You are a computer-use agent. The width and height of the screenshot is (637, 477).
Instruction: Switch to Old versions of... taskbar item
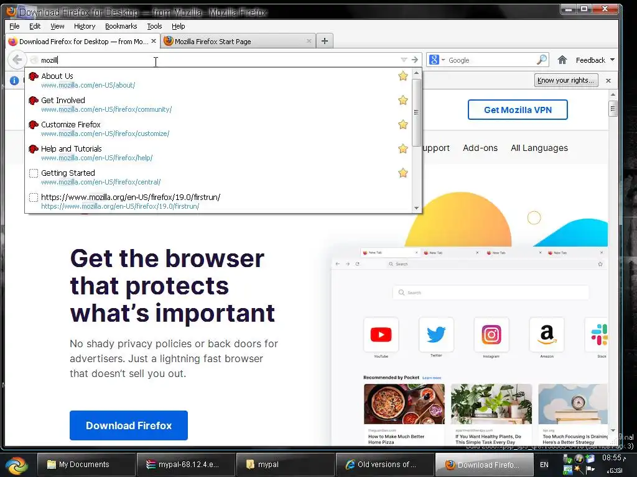point(384,465)
